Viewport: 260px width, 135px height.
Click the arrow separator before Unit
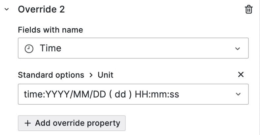click(x=91, y=75)
